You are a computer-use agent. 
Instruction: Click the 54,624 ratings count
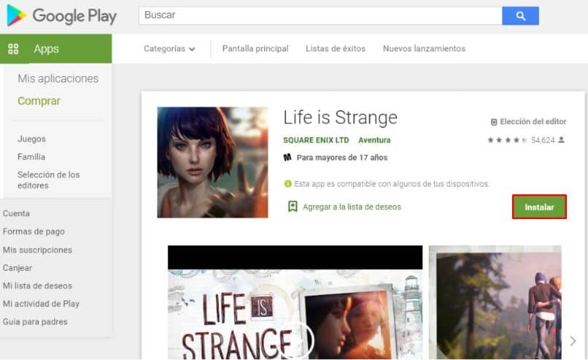point(543,140)
